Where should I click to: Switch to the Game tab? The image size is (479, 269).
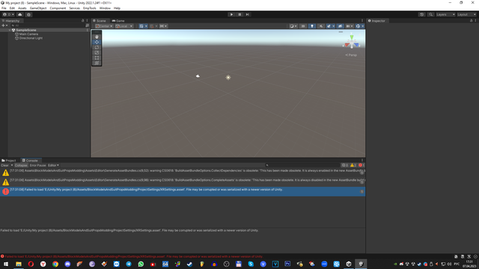click(x=118, y=21)
